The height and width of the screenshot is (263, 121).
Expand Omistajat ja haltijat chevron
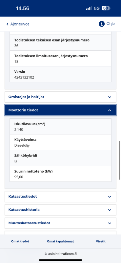[110, 97]
